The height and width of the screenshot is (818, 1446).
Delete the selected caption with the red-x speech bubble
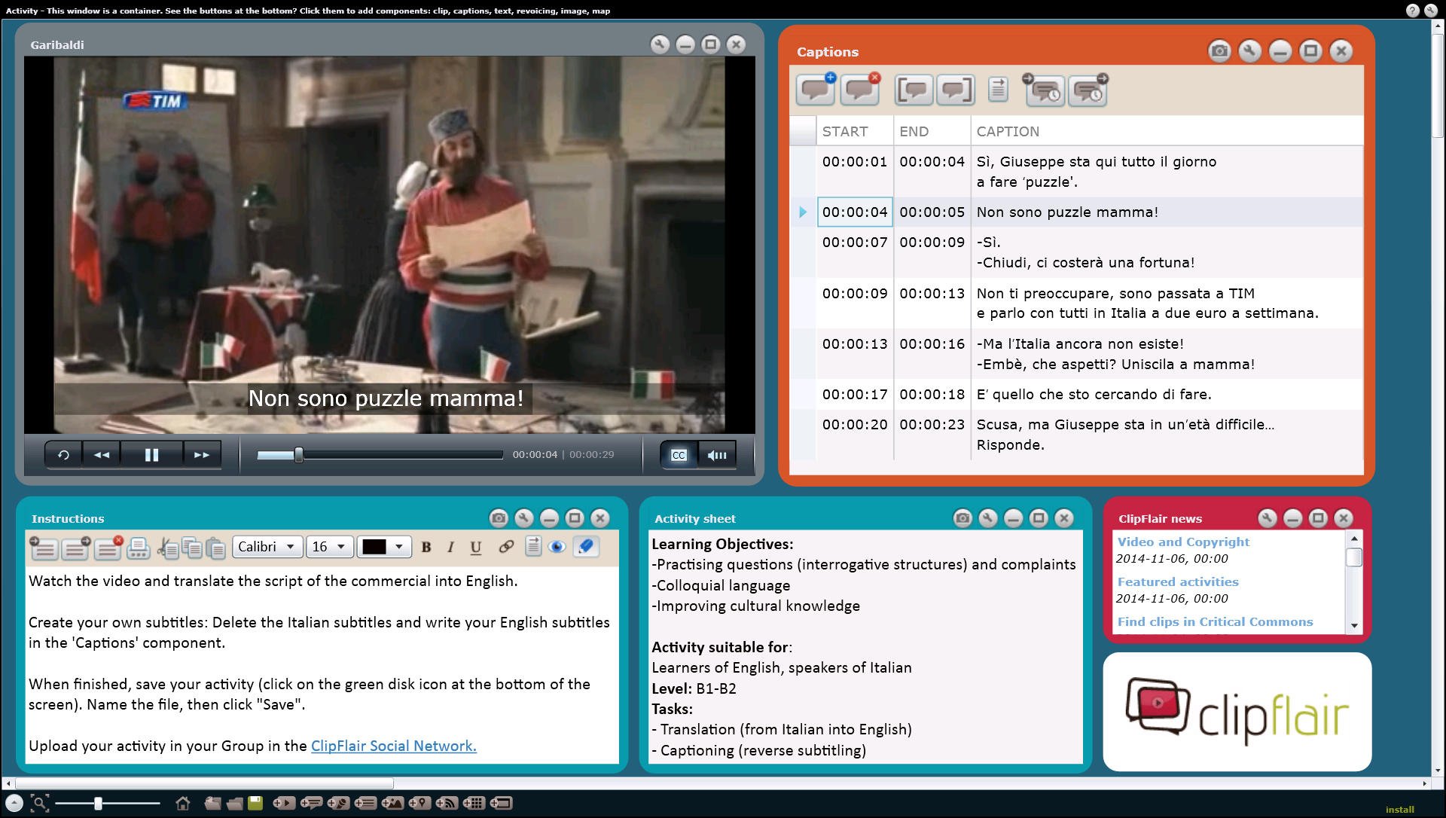(860, 90)
